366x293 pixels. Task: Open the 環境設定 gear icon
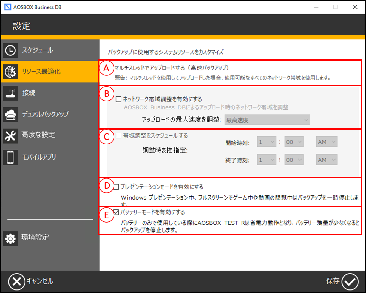[x=10, y=238]
